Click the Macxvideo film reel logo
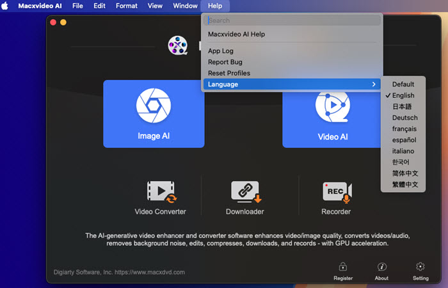Image resolution: width=448 pixels, height=288 pixels. [178, 45]
